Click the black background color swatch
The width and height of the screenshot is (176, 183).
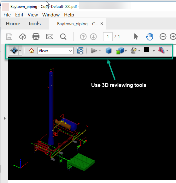click(x=147, y=49)
